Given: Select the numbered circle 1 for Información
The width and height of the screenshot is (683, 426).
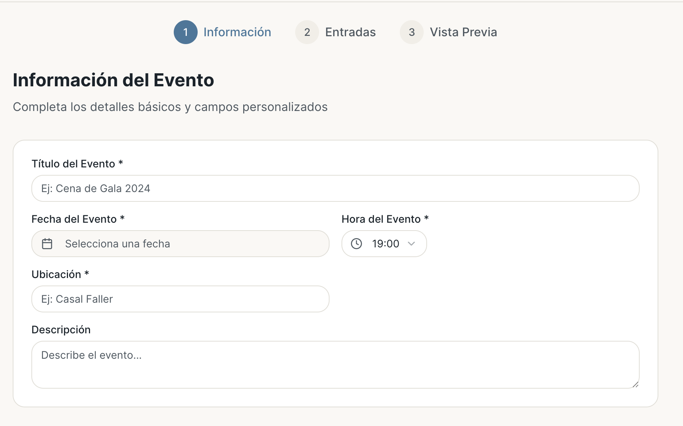Looking at the screenshot, I should click(186, 32).
